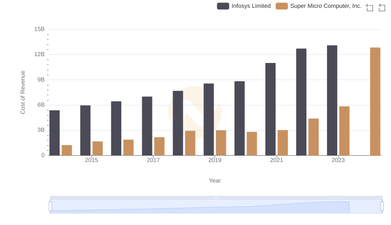Viewport: 391px width, 225px height.
Task: Click the Infosys bar for 2021
Action: 270,109
